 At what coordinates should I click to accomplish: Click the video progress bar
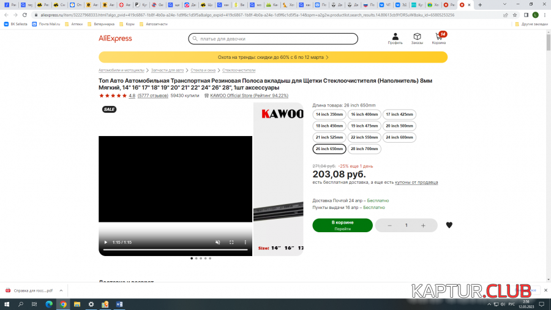pos(174,250)
